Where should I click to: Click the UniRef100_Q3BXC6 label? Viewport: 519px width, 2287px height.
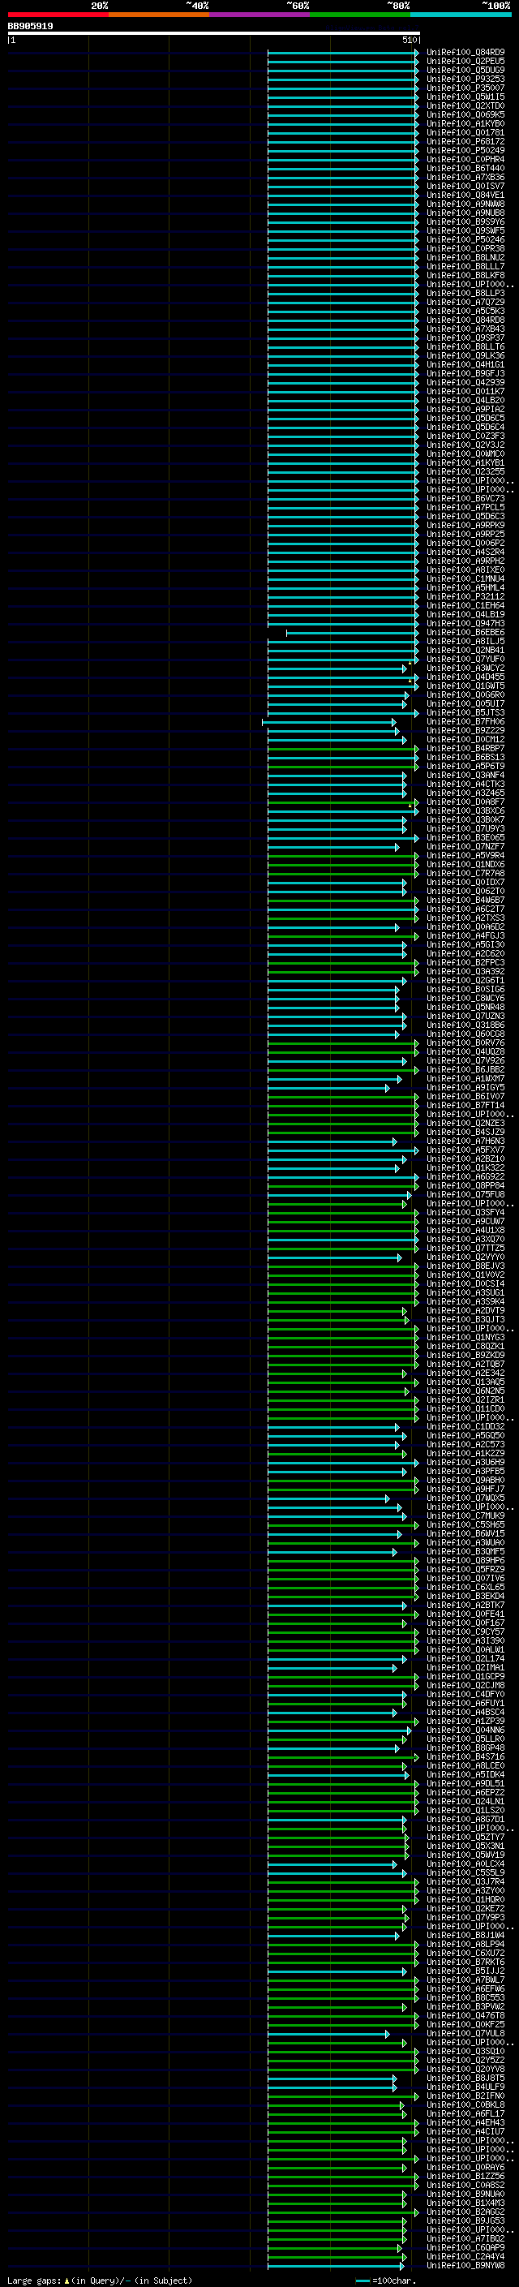(465, 810)
